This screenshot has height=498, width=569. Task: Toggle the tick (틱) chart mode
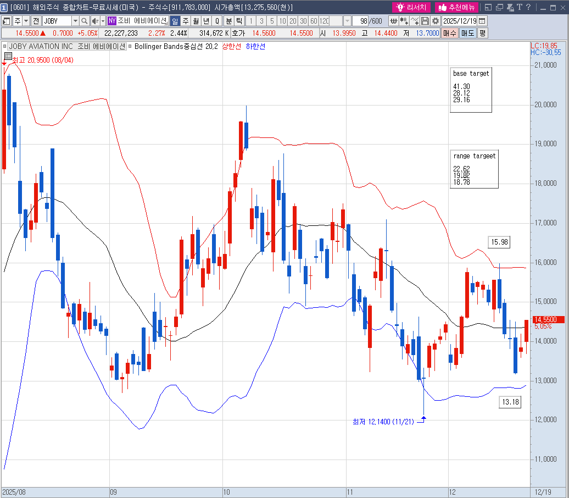pyautogui.click(x=239, y=21)
